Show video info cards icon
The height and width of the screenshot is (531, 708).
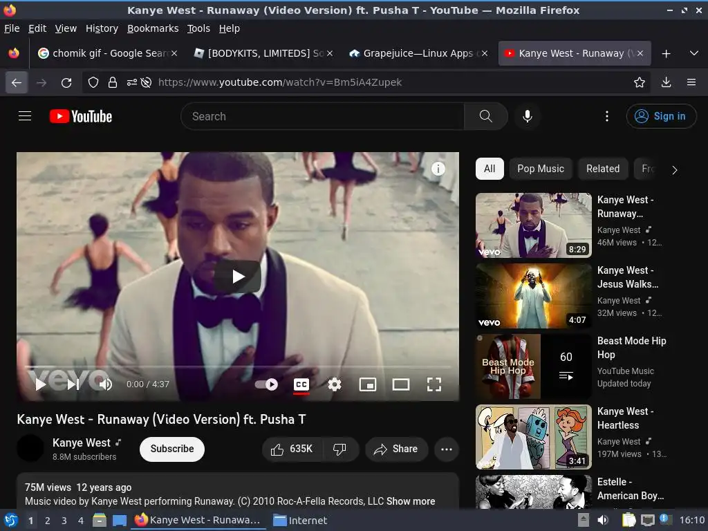coord(438,169)
